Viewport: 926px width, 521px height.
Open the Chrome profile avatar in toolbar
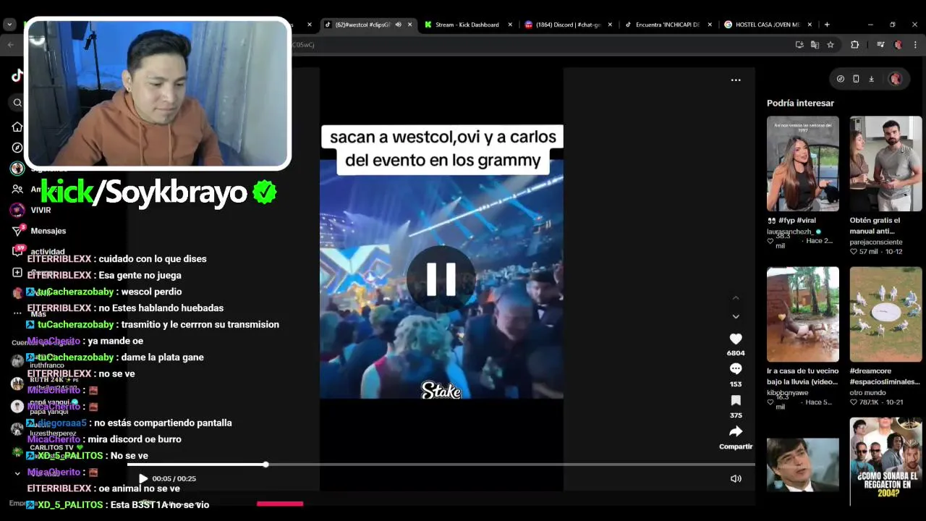click(x=898, y=45)
